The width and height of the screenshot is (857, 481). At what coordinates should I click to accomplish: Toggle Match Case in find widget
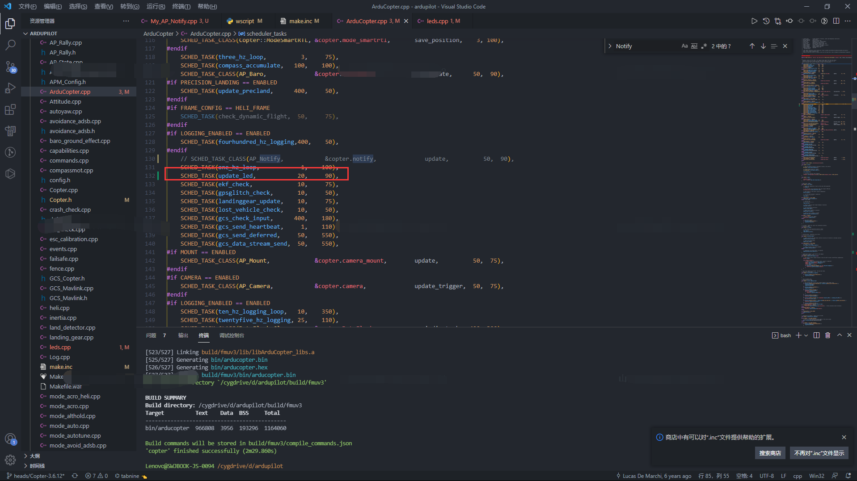point(684,46)
